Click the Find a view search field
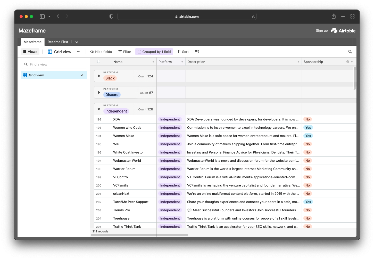 [x=54, y=64]
